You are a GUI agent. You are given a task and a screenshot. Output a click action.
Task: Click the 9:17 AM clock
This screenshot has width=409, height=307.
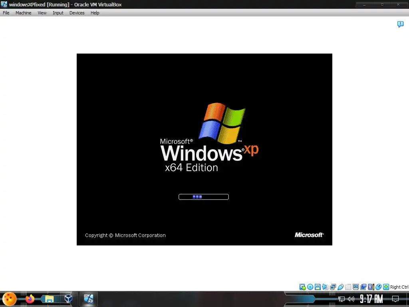[x=371, y=299]
